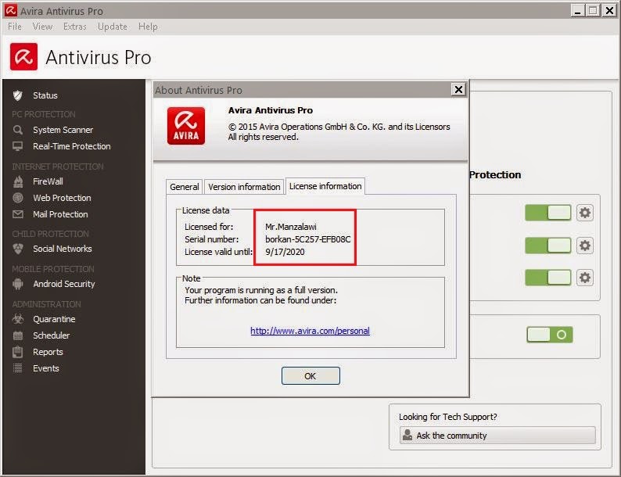
Task: Click the Social Networks shield icon
Action: [18, 249]
